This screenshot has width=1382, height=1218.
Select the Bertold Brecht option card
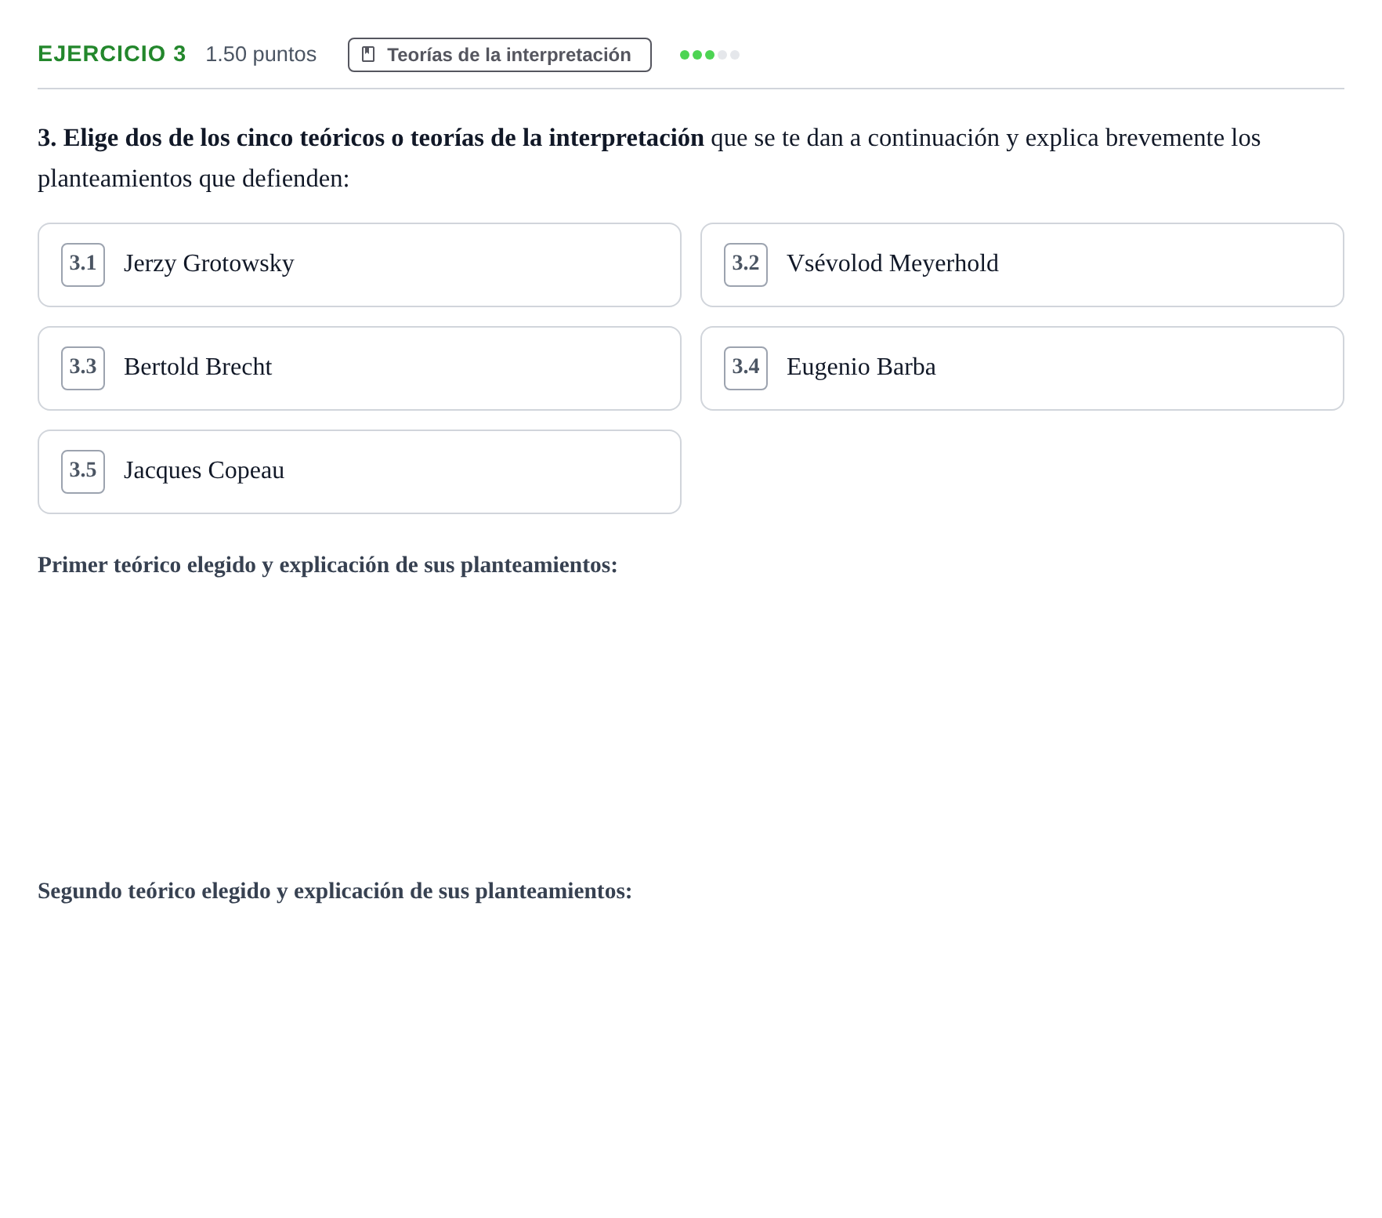coord(360,368)
